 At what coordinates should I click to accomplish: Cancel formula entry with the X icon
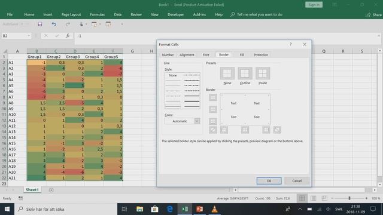pos(45,36)
